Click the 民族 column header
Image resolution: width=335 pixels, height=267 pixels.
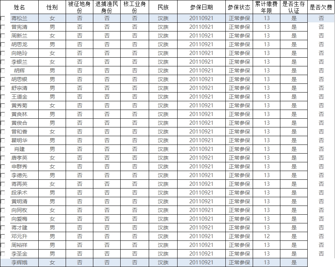tap(163, 7)
